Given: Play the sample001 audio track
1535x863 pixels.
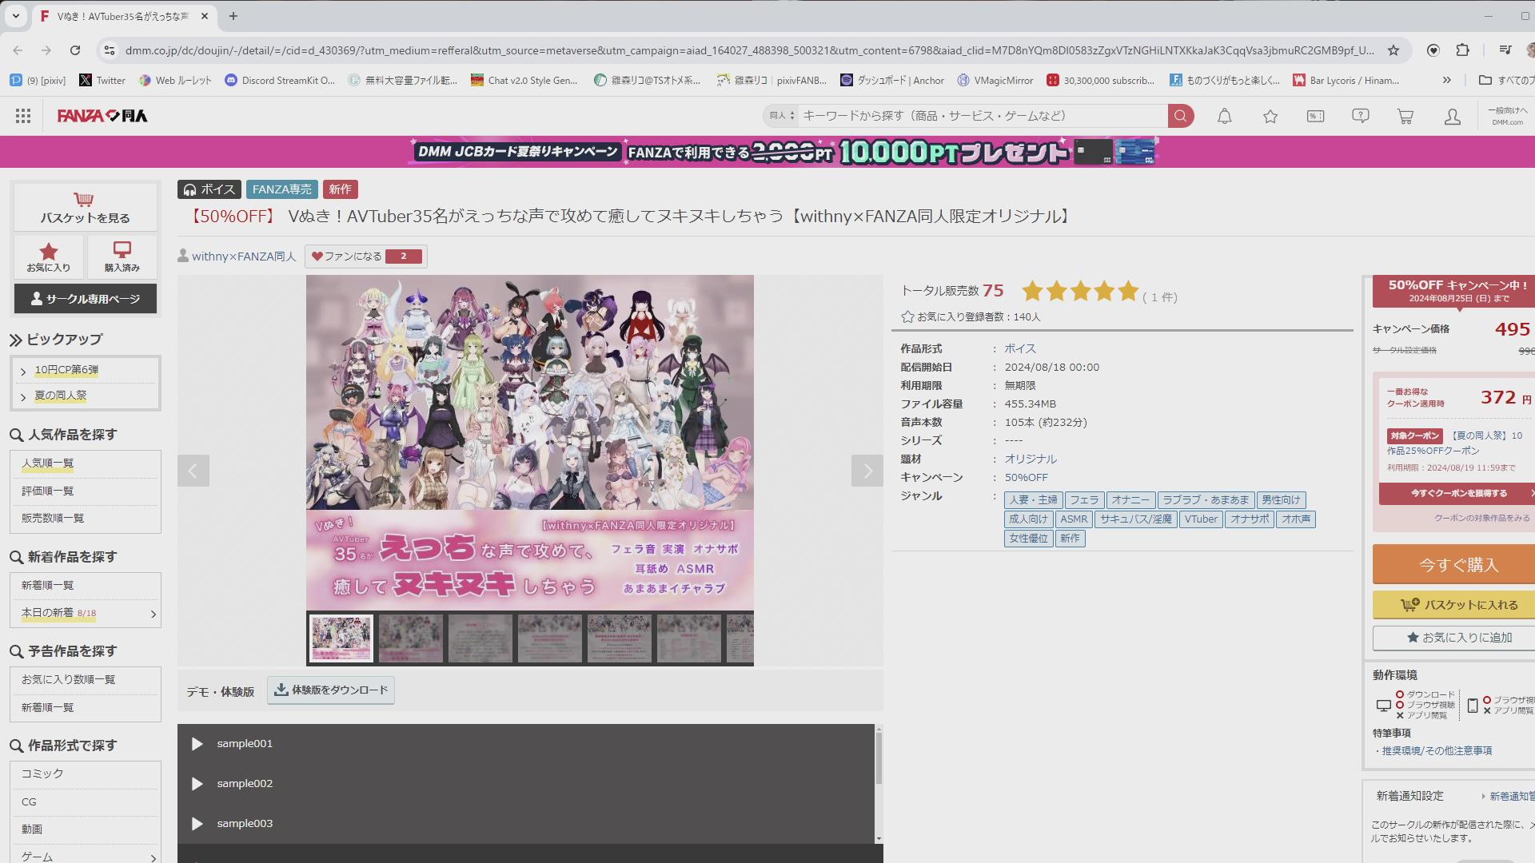Looking at the screenshot, I should click(197, 744).
